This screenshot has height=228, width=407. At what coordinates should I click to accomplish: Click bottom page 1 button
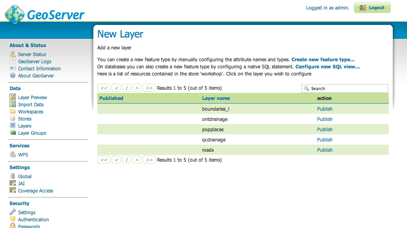tap(127, 160)
